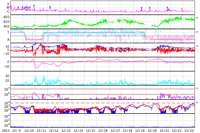Click the highest flare marker near 12/10
The width and height of the screenshot is (200, 133).
[34, 6]
